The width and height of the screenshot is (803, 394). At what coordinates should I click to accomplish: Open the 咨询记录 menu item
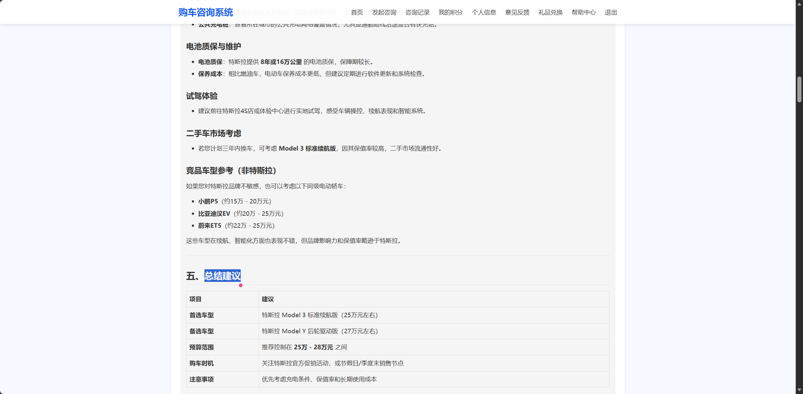[417, 13]
